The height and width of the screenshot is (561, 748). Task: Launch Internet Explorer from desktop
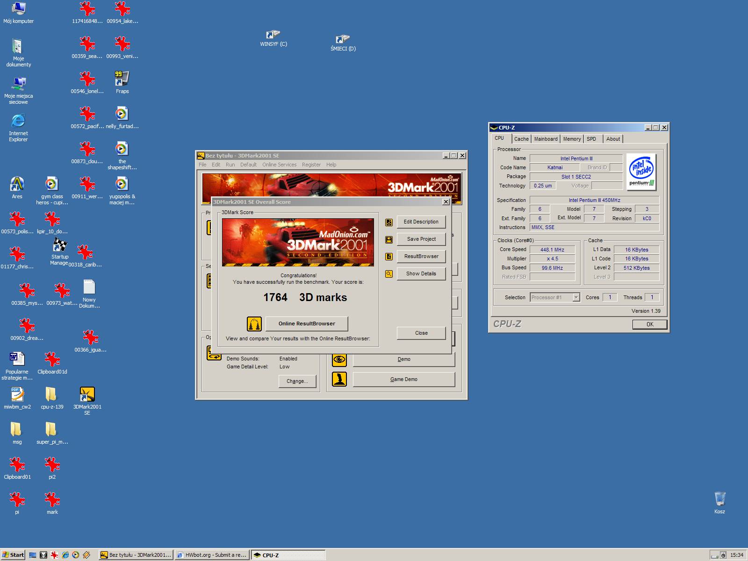click(x=18, y=127)
